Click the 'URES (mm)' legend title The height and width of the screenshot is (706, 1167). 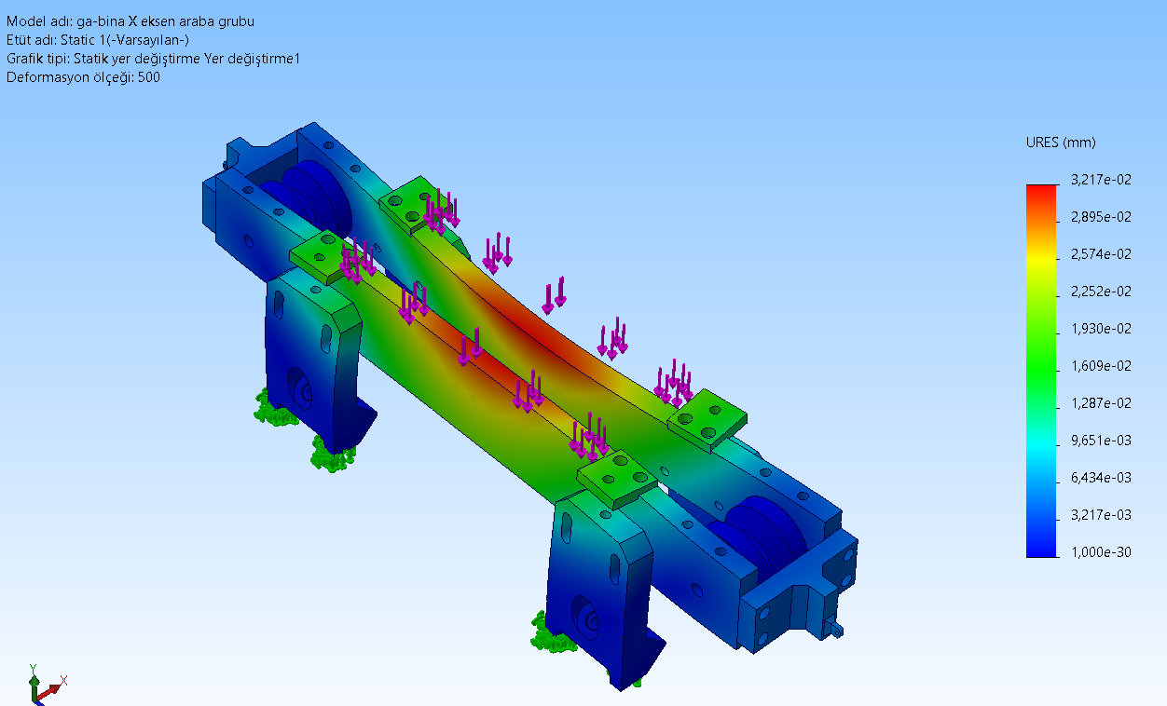tap(1061, 143)
